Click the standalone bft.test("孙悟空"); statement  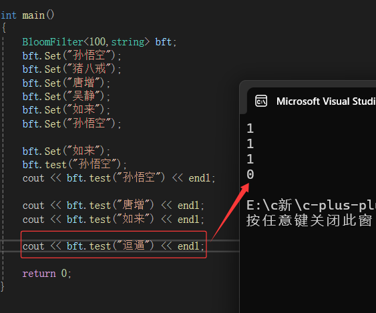[74, 165]
